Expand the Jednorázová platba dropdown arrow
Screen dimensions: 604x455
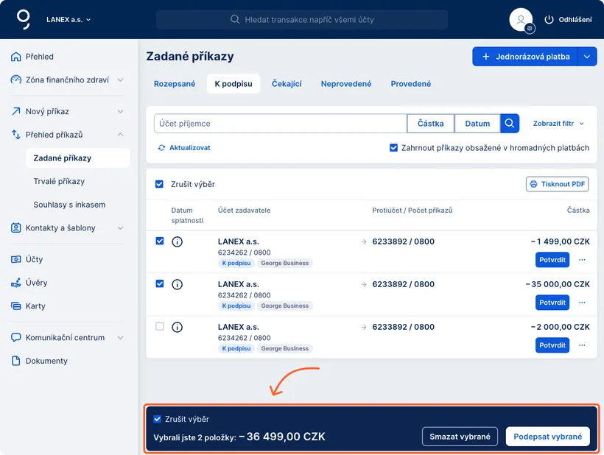pyautogui.click(x=587, y=57)
